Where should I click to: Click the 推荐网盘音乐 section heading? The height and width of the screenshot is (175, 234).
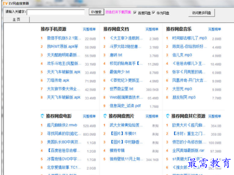[x=179, y=29]
